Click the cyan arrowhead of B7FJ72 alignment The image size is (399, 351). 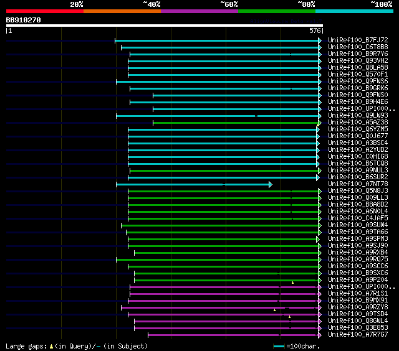tap(320, 40)
